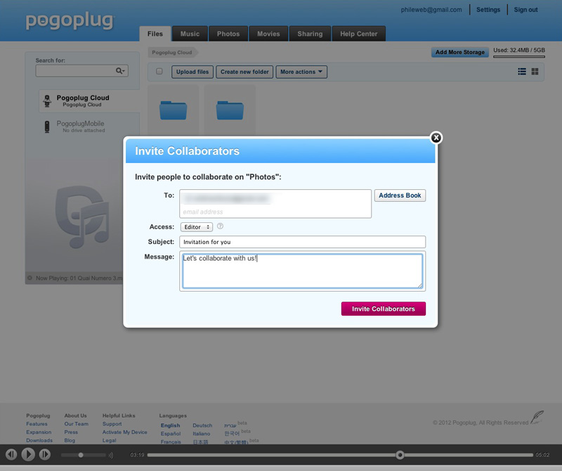Open the Press footer link
Image resolution: width=562 pixels, height=471 pixels.
tap(71, 432)
